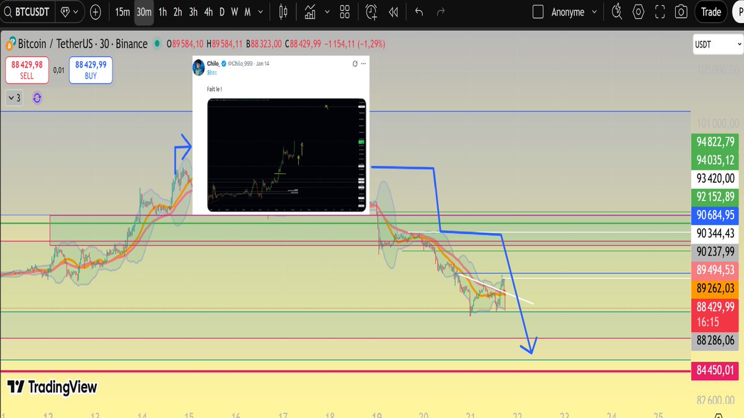Screen dimensions: 744x418
Task: Click the Chilo_ profile avatar in tweet
Action: (x=198, y=66)
